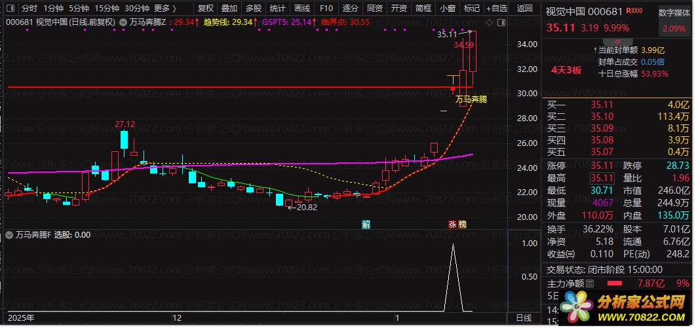Image resolution: width=696 pixels, height=328 pixels.
Task: Toggle the left sidebar panel icon
Action: click(10, 8)
